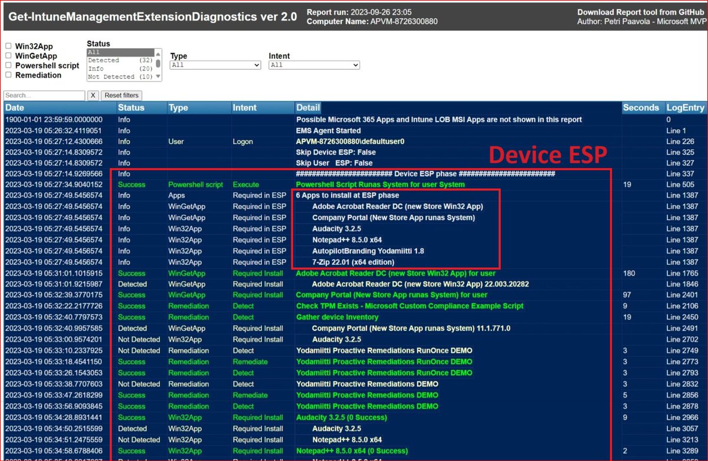Open the Intent dropdown
The width and height of the screenshot is (708, 461).
[314, 65]
